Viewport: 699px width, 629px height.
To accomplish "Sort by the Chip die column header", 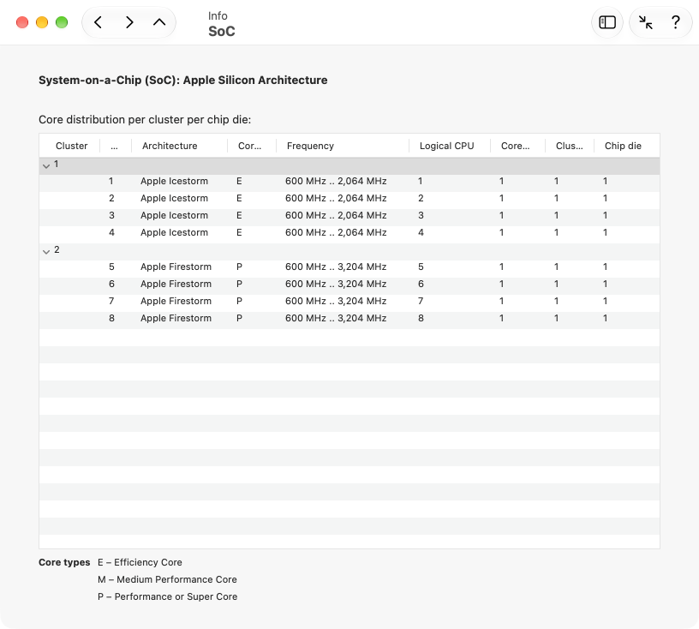I will point(623,146).
